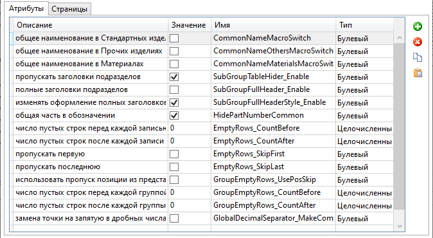Click the Значение column header
This screenshot has width=433, height=238.
click(x=190, y=25)
